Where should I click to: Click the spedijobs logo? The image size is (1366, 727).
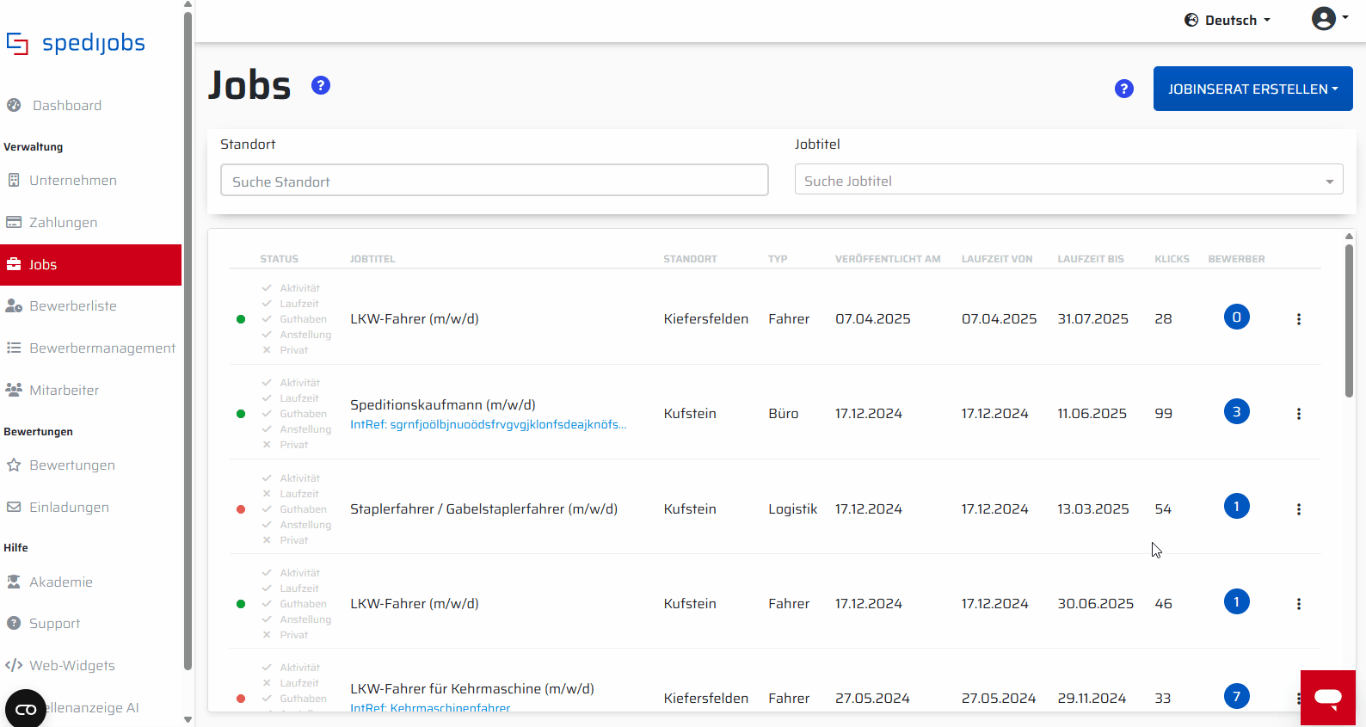coord(76,43)
